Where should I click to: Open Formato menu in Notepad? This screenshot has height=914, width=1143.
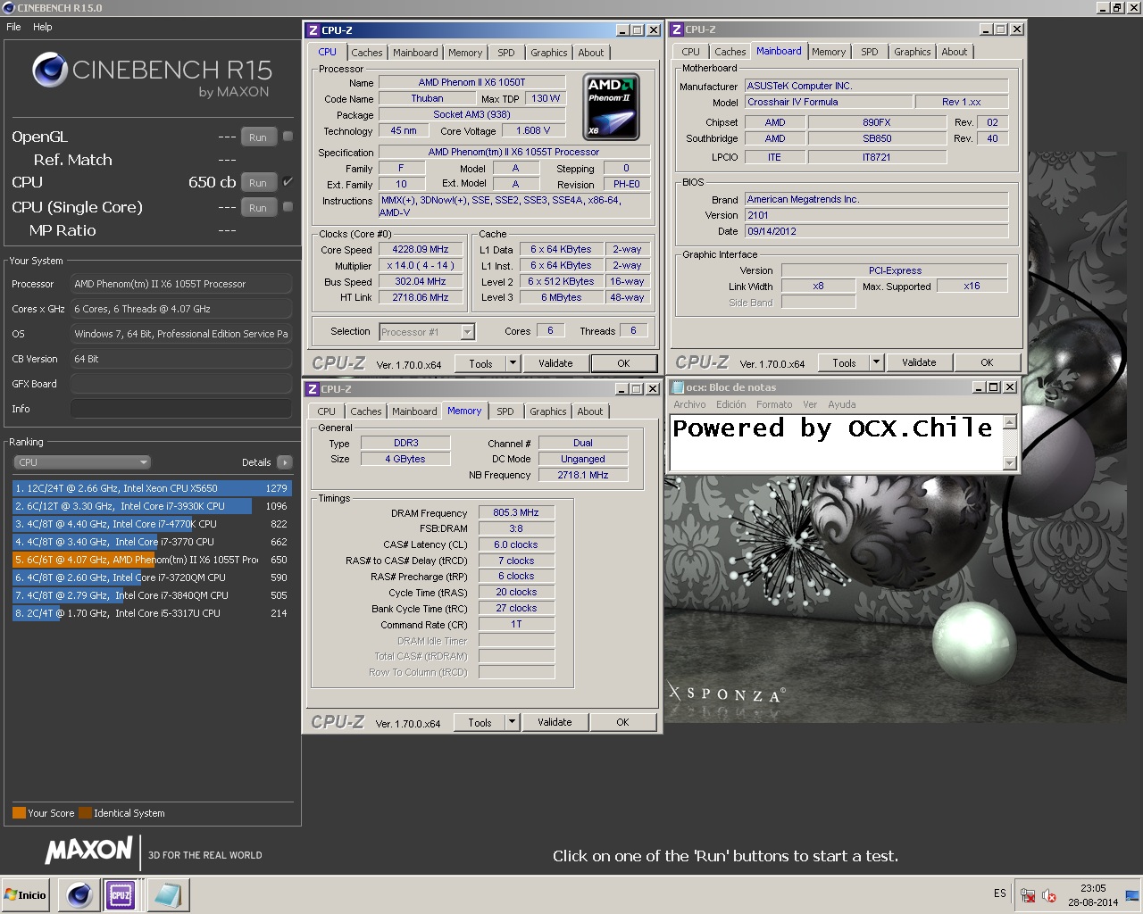[774, 404]
